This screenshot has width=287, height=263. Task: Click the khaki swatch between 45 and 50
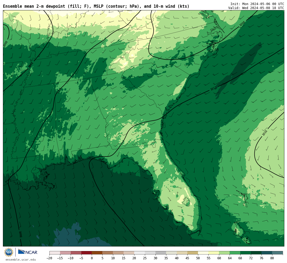[x=193, y=253]
